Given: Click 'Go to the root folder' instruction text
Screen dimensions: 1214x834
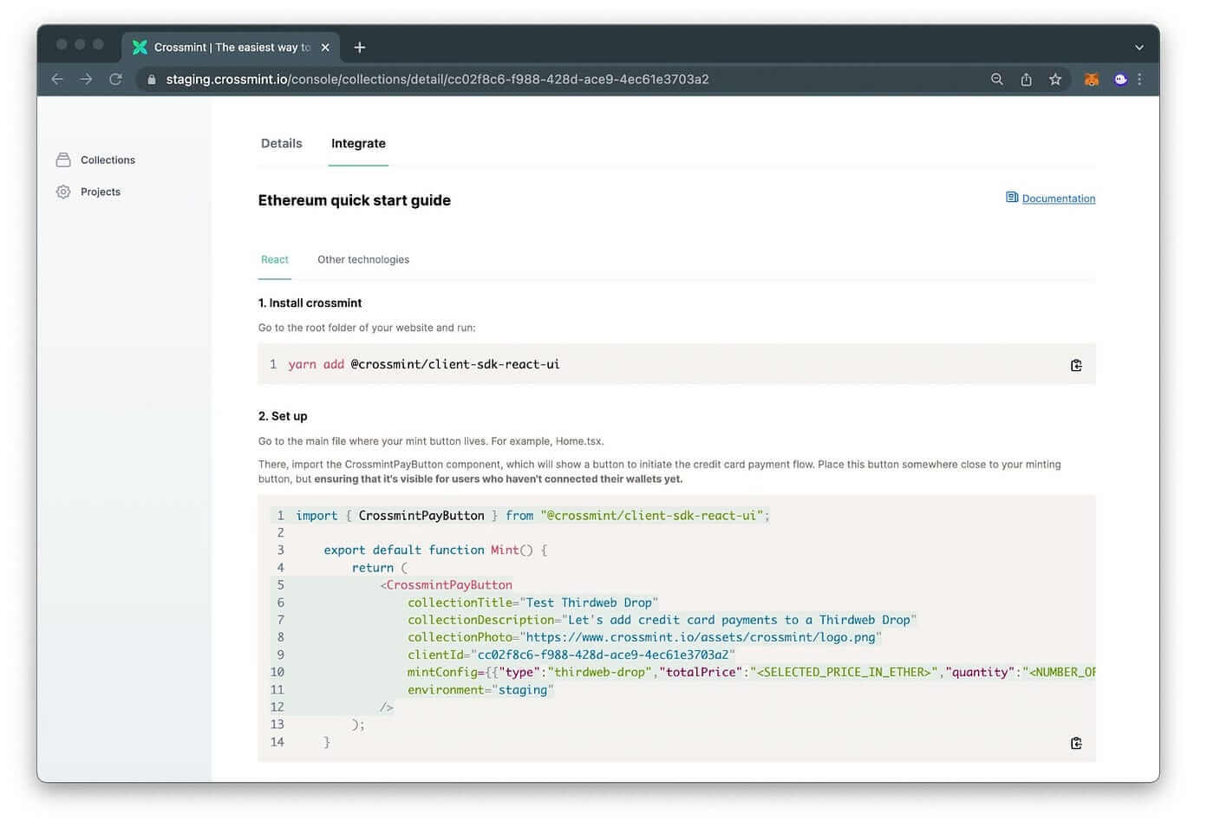Looking at the screenshot, I should (367, 329).
